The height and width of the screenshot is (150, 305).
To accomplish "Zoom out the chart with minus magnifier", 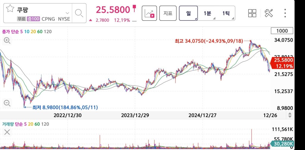I will (7, 103).
